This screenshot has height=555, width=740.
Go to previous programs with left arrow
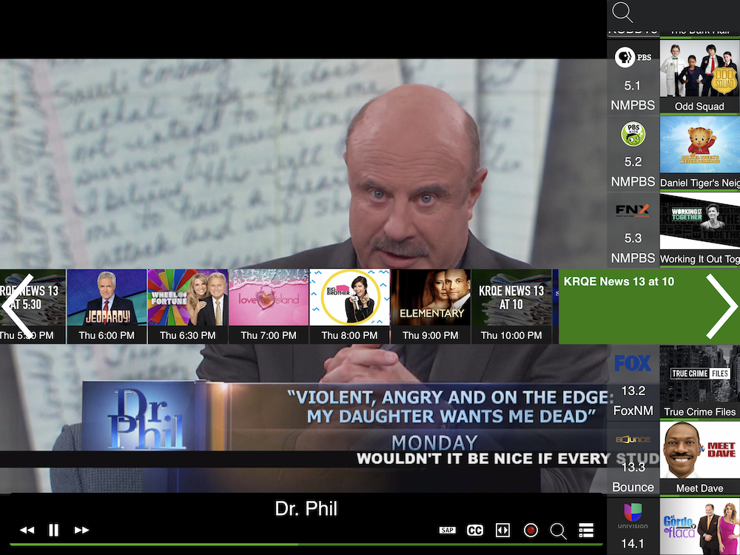[x=18, y=306]
